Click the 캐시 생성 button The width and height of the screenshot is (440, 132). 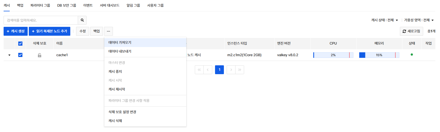click(15, 31)
